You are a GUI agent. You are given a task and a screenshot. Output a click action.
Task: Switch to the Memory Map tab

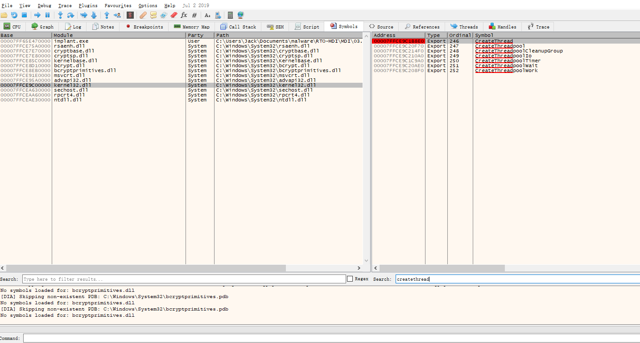[x=191, y=27]
